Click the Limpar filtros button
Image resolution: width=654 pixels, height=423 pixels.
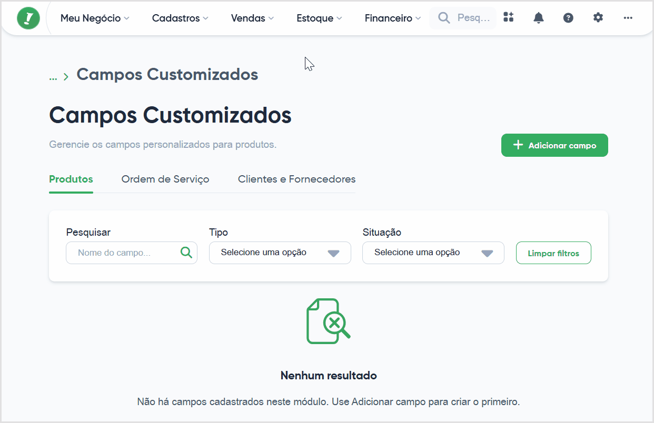[553, 253]
